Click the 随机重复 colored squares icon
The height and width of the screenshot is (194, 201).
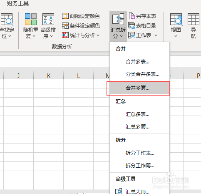pyautogui.click(x=31, y=19)
